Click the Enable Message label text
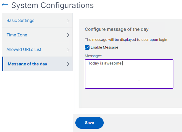Viewport: 182px width, 132px height. pos(104,47)
